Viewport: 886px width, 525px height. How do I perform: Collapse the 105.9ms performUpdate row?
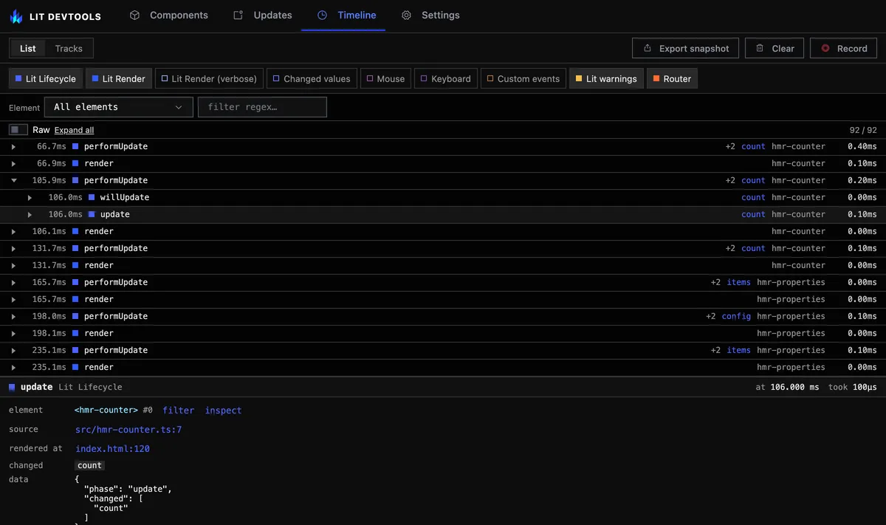pos(13,181)
